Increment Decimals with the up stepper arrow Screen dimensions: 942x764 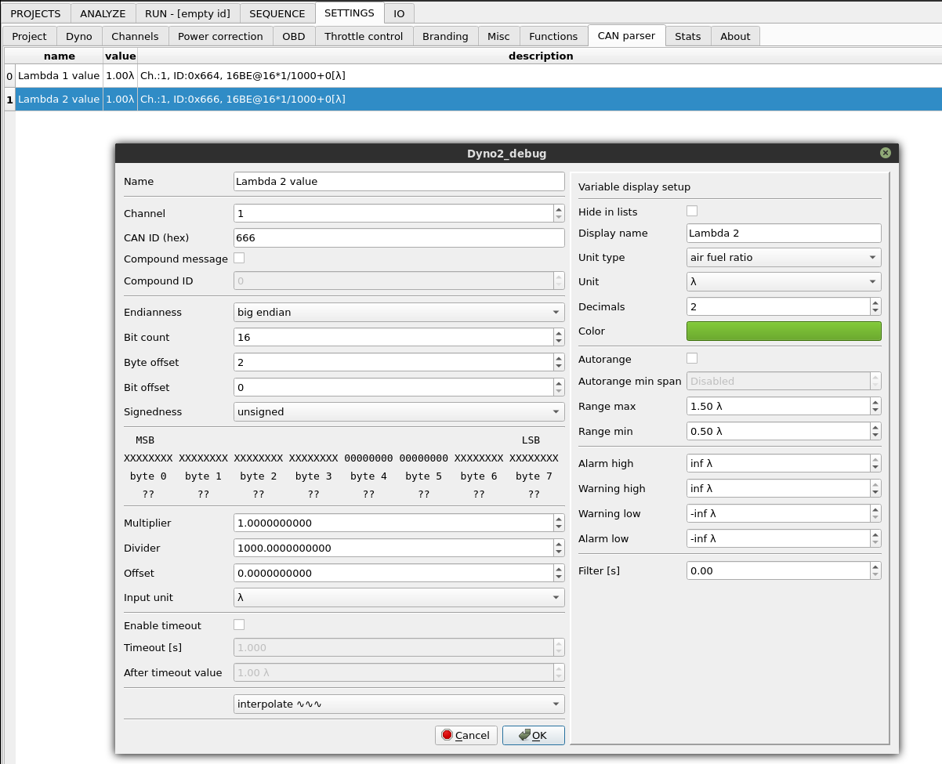875,302
